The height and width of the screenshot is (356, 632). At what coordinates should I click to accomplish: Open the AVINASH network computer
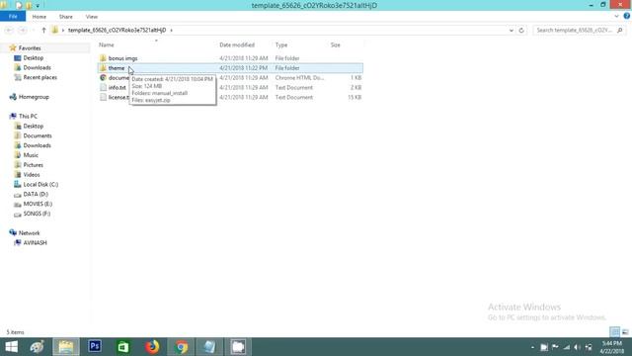35,242
